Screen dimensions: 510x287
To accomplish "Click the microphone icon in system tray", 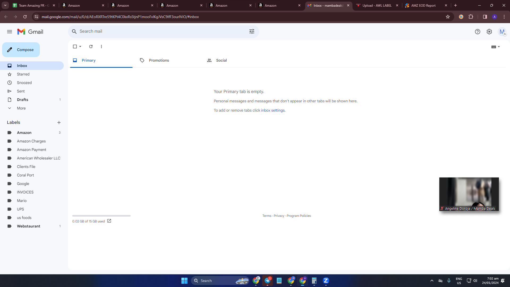I will (449, 281).
